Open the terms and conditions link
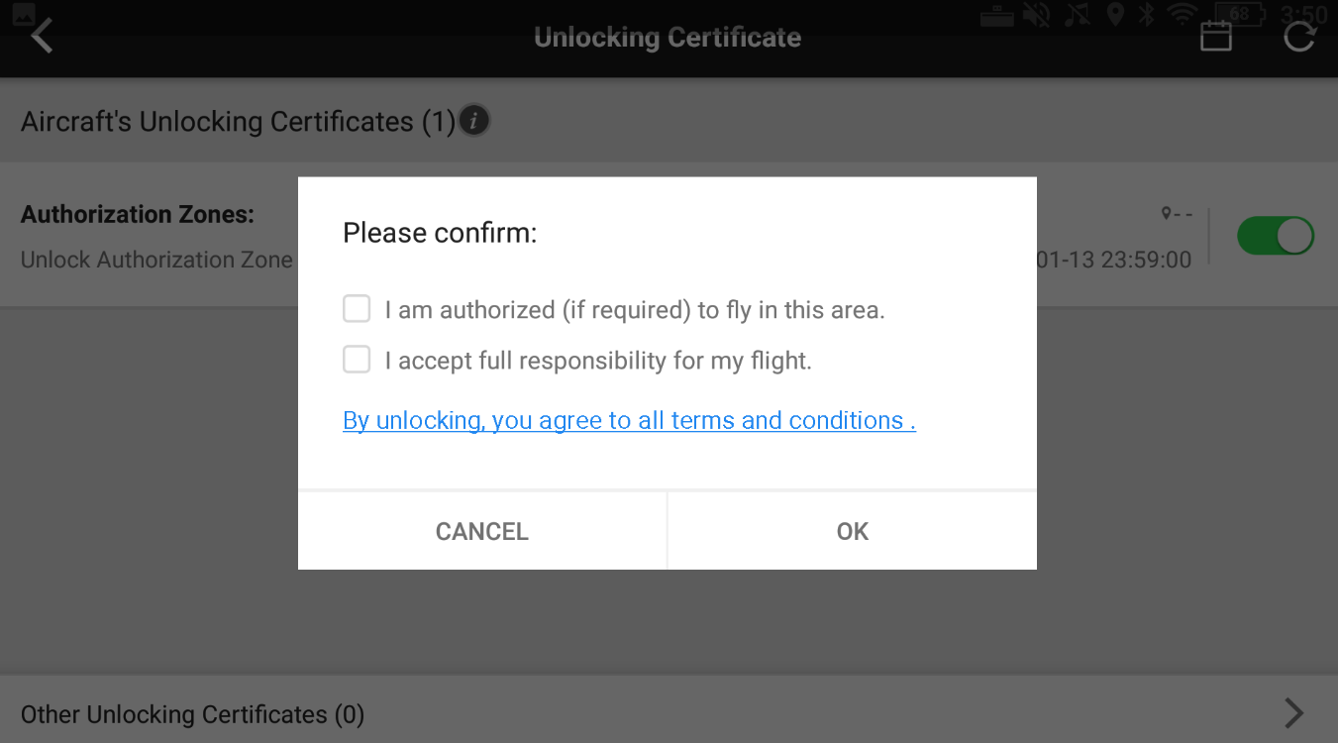Image resolution: width=1338 pixels, height=743 pixels. (629, 420)
